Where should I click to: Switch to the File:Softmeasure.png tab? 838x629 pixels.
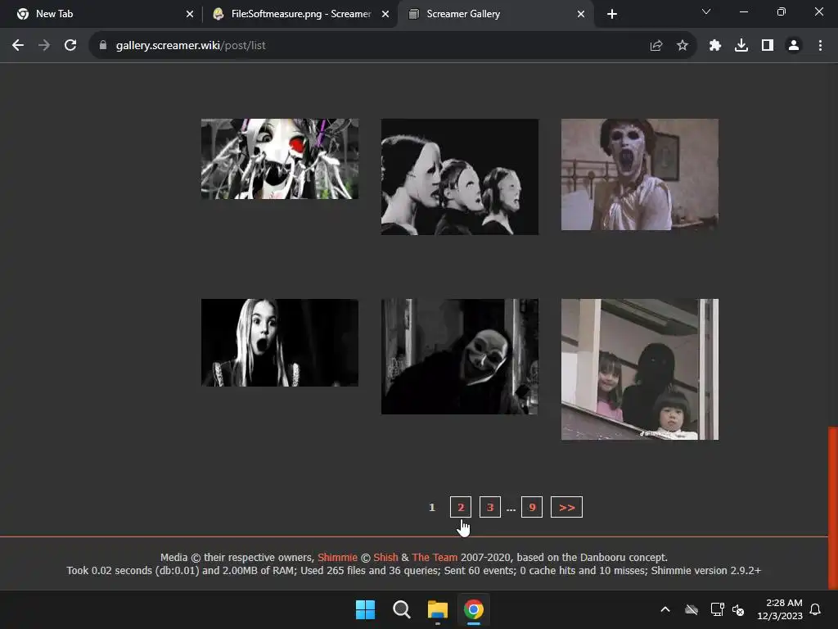pyautogui.click(x=300, y=14)
